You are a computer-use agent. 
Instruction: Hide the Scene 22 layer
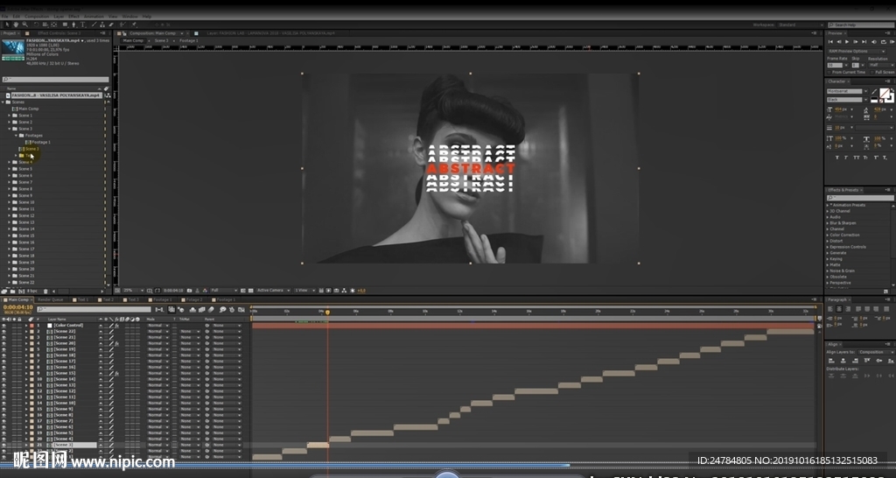(x=3, y=331)
